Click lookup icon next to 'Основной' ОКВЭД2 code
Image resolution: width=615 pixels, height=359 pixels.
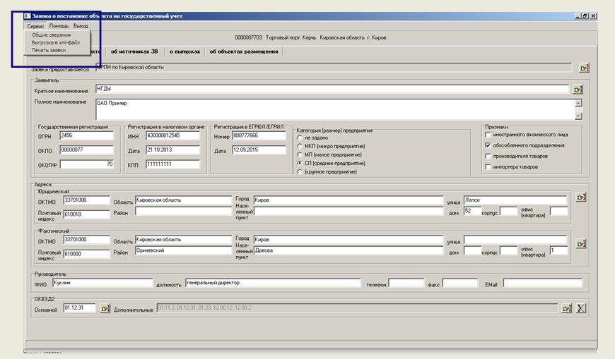click(x=105, y=308)
